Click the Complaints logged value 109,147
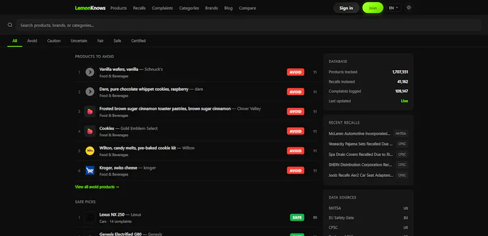The width and height of the screenshot is (488, 236). pos(401,91)
